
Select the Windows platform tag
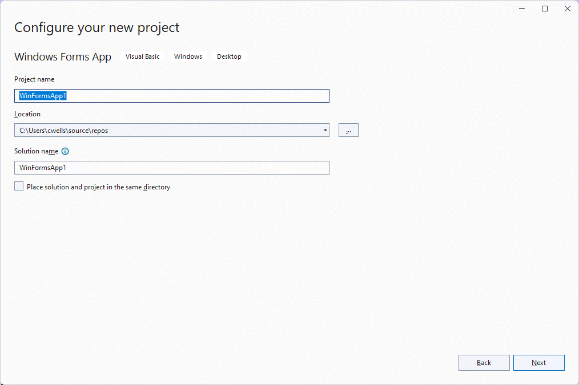[x=188, y=56]
